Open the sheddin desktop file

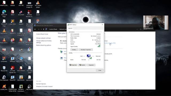point(21,22)
